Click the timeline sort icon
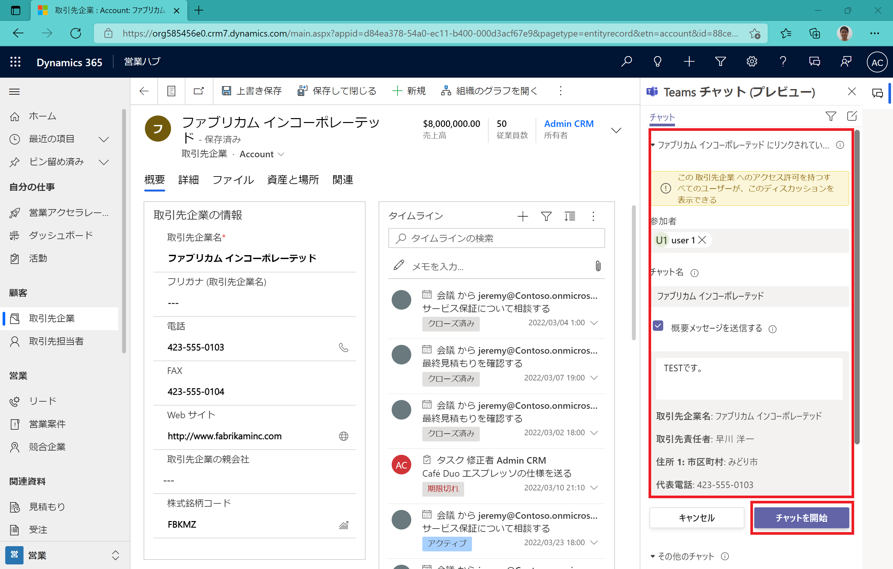Image resolution: width=893 pixels, height=569 pixels. coord(570,216)
